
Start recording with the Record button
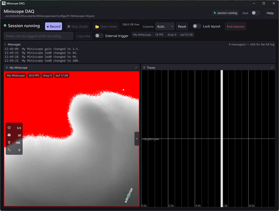point(54,27)
